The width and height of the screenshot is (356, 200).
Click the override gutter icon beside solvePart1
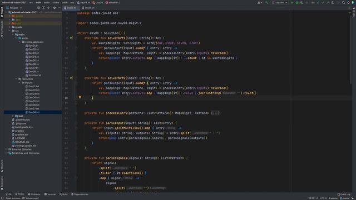pyautogui.click(x=71, y=38)
